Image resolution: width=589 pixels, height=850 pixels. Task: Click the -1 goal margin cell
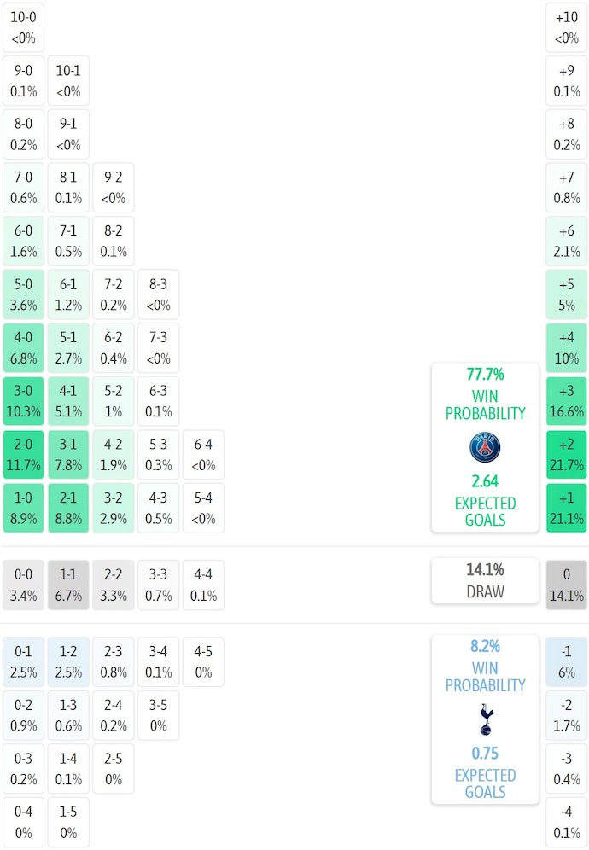tap(567, 662)
